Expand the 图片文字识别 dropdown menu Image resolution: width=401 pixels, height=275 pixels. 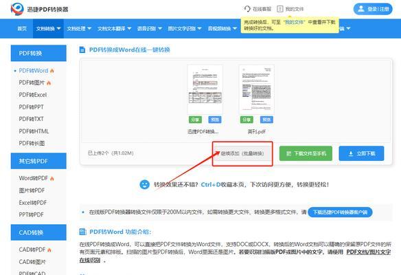[185, 28]
